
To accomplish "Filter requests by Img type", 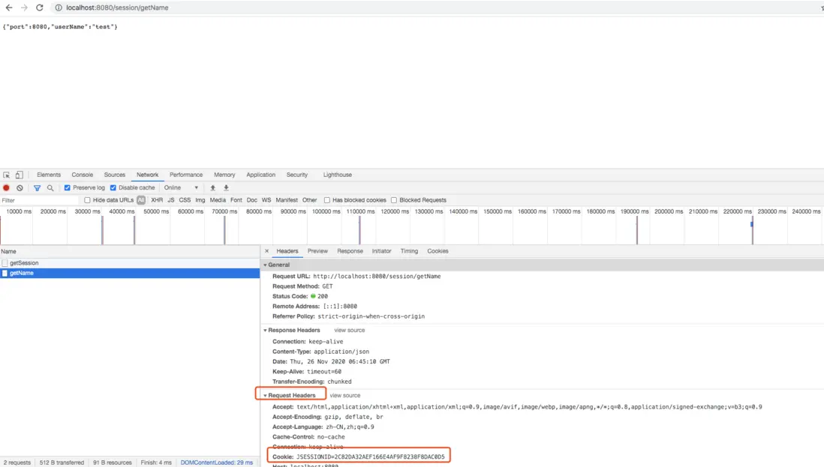I will point(200,200).
